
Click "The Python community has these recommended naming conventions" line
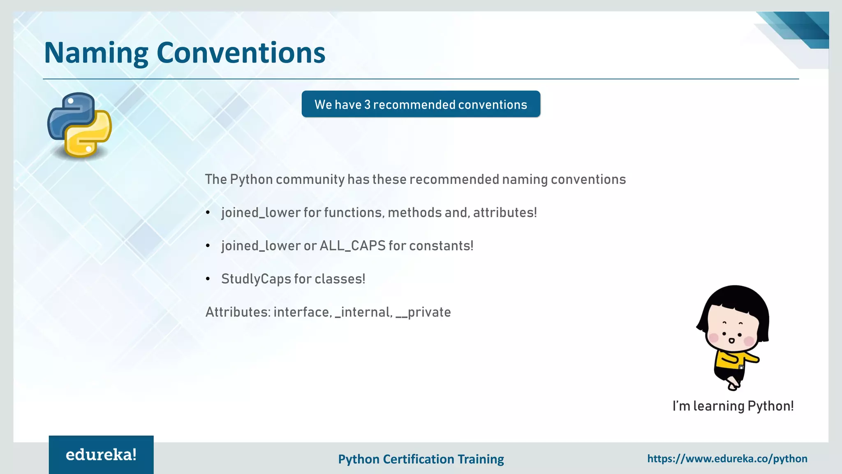coord(415,179)
